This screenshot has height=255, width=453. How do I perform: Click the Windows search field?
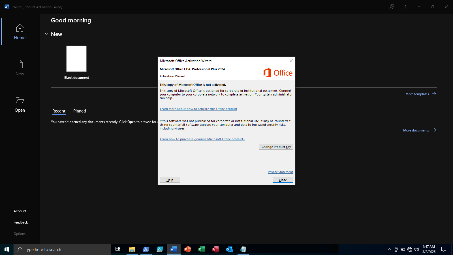coord(62,249)
